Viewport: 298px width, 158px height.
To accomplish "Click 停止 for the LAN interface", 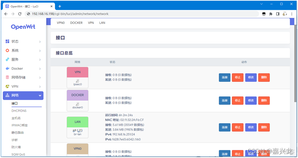I will 238,127.
